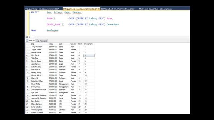Click the DenseRank column header
The height and width of the screenshot is (120, 214).
(89, 44)
